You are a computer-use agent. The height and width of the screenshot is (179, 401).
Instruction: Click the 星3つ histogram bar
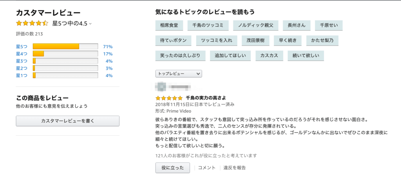tap(65, 61)
